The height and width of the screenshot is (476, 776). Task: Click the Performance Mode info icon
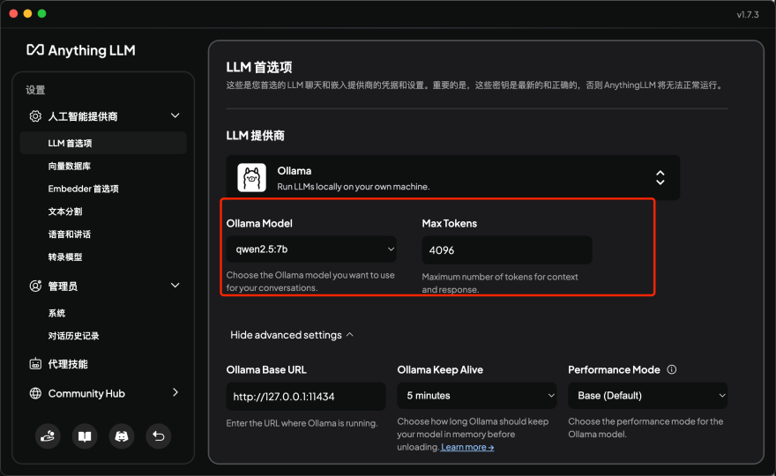(x=672, y=370)
